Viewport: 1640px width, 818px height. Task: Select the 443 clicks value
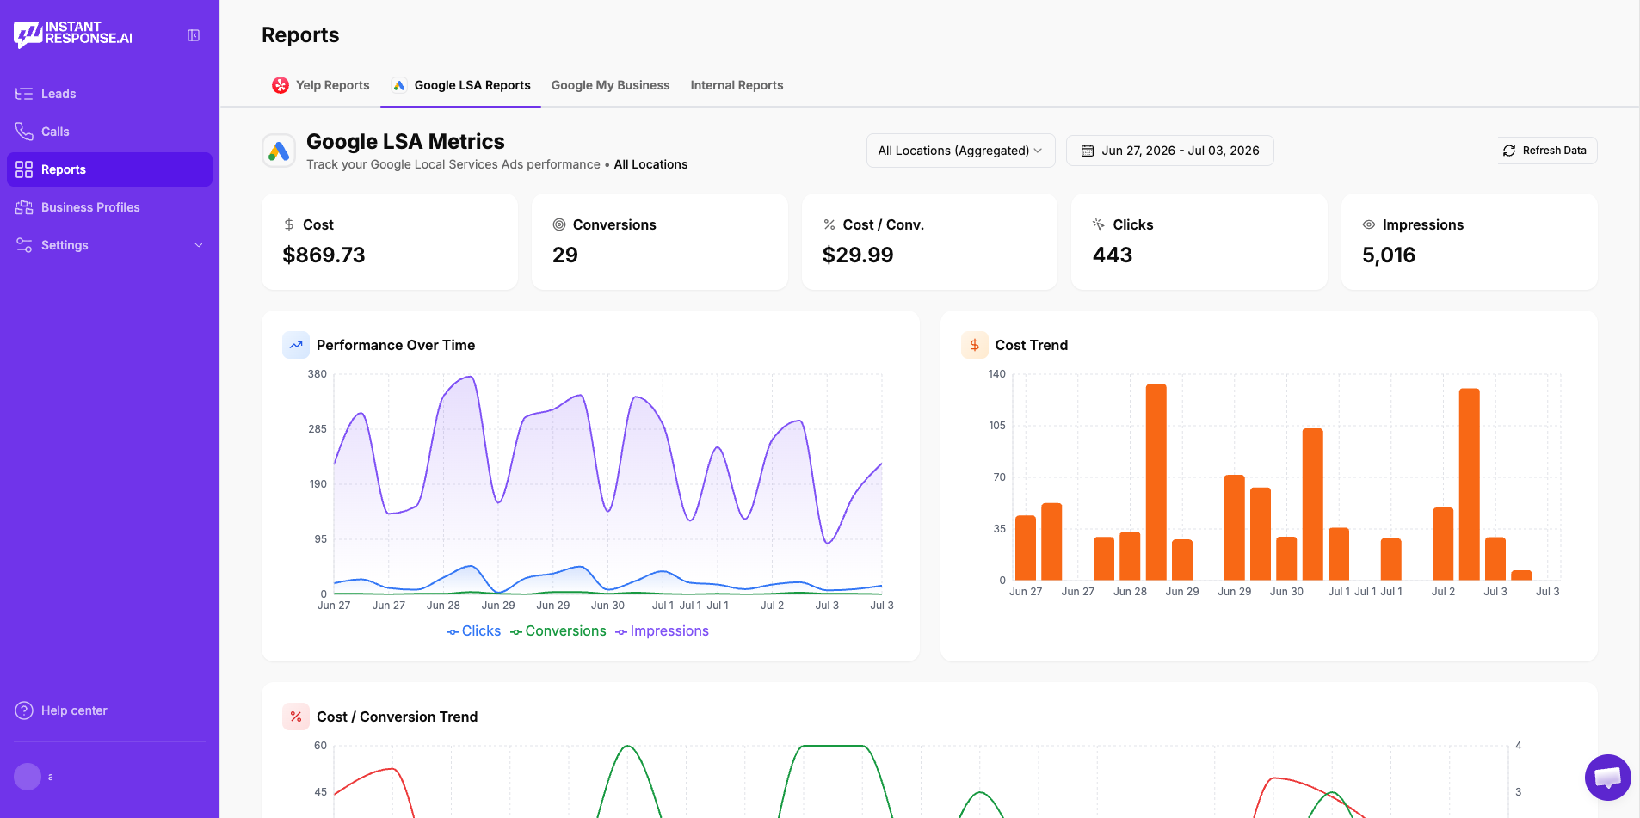coord(1113,255)
